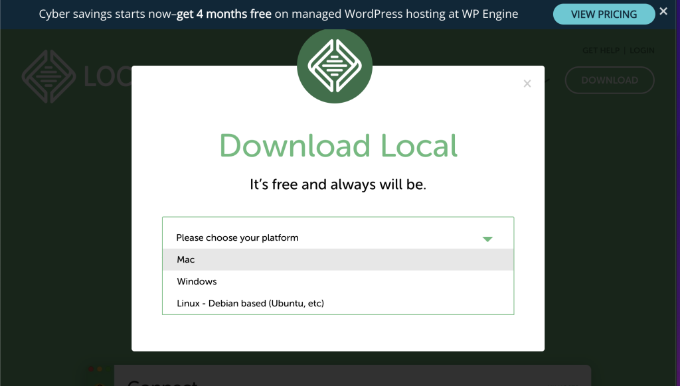Click the Download Local heading
Image resolution: width=680 pixels, height=386 pixels.
pos(338,145)
